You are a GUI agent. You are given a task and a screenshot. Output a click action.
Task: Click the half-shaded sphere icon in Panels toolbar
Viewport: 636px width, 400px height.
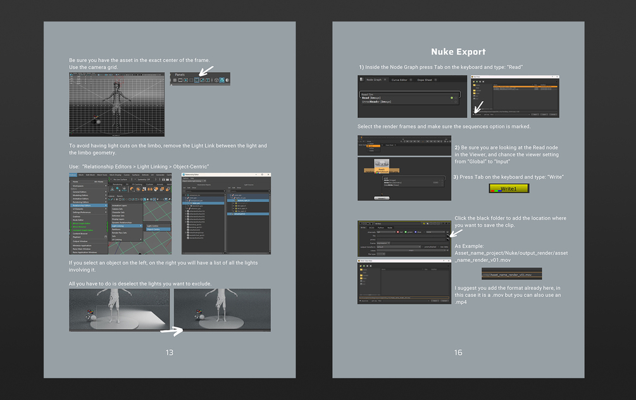(227, 80)
